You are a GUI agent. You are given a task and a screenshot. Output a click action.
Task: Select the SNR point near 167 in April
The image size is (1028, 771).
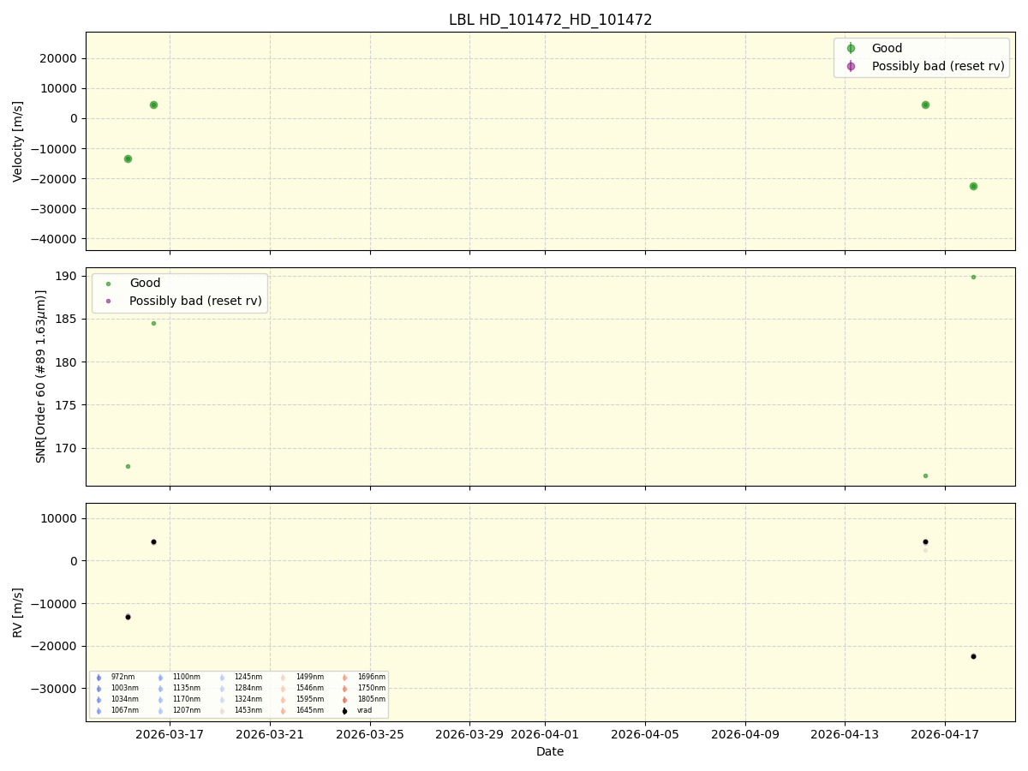(x=925, y=475)
